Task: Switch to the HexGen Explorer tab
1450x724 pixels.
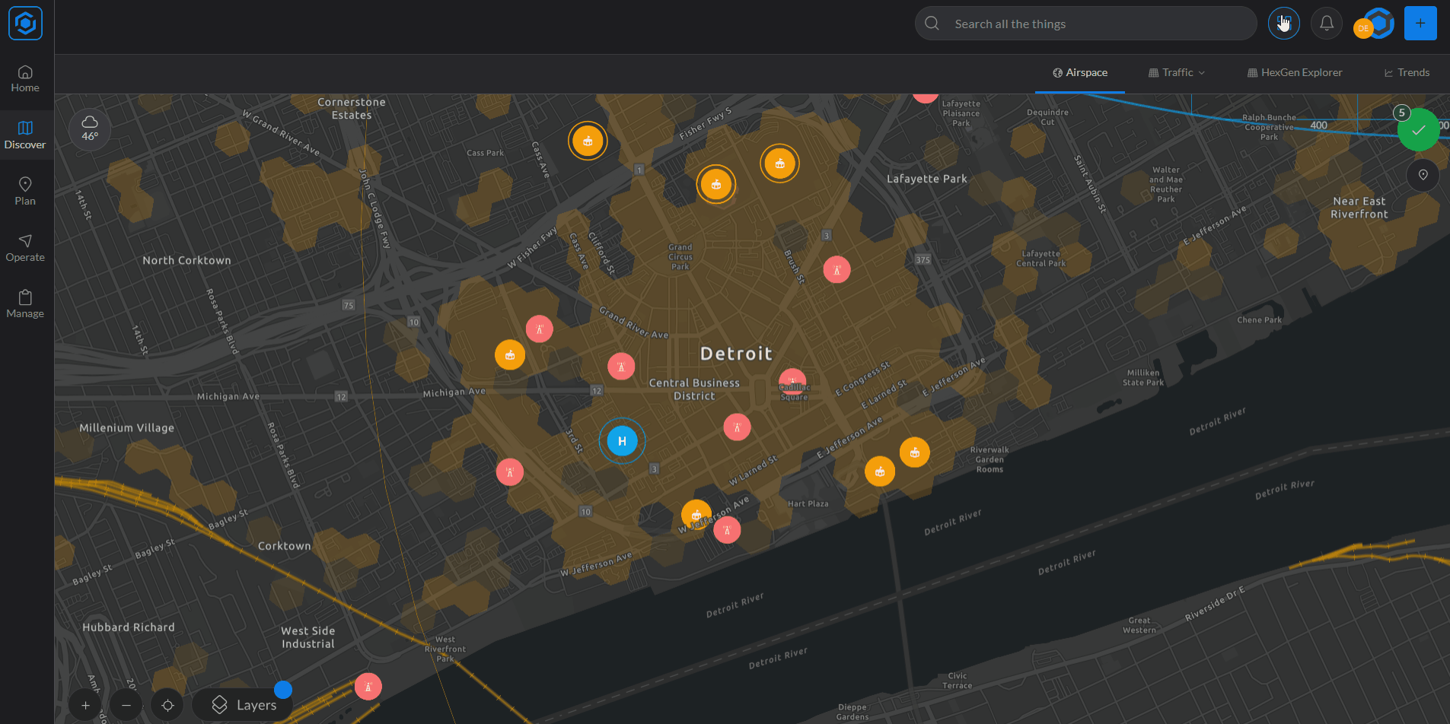Action: [1294, 73]
